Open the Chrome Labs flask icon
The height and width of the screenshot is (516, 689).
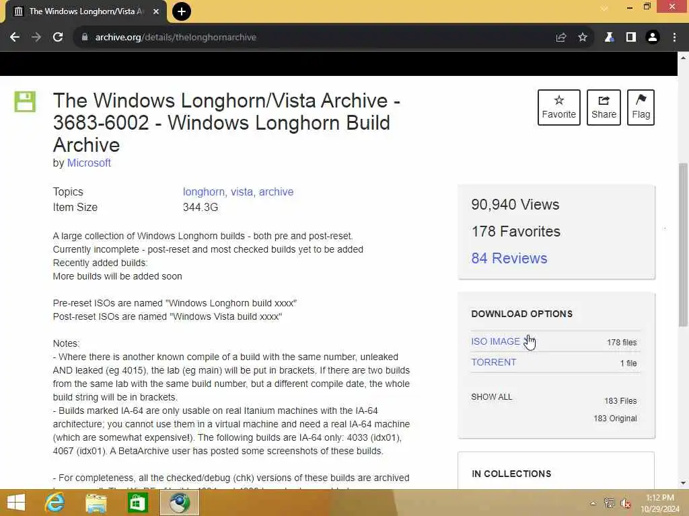pyautogui.click(x=609, y=38)
